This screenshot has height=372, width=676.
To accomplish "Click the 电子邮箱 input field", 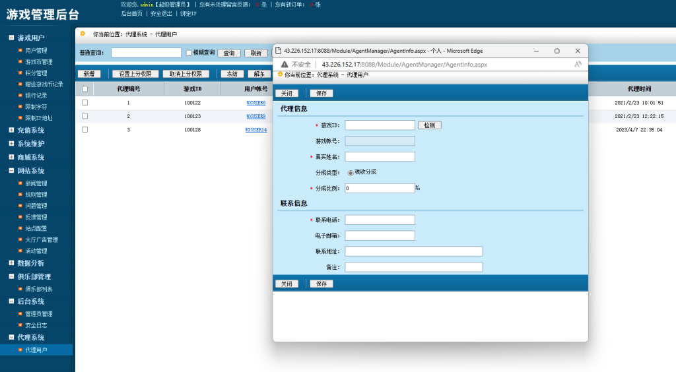I will pyautogui.click(x=380, y=235).
